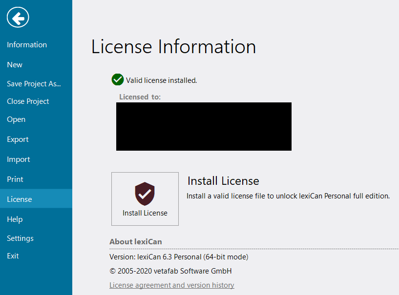The height and width of the screenshot is (295, 399).
Task: Click the vetafab Software GmbH copyright line
Action: [x=170, y=271]
